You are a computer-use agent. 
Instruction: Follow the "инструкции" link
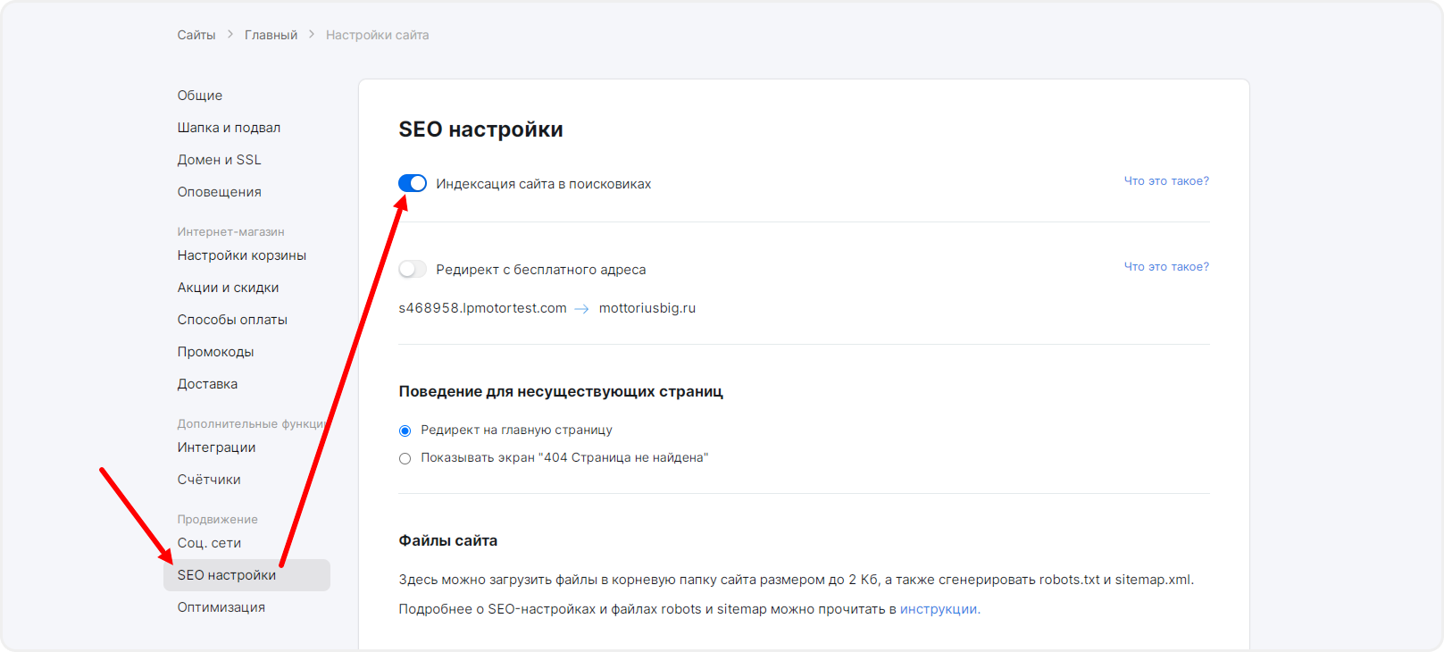coord(939,609)
